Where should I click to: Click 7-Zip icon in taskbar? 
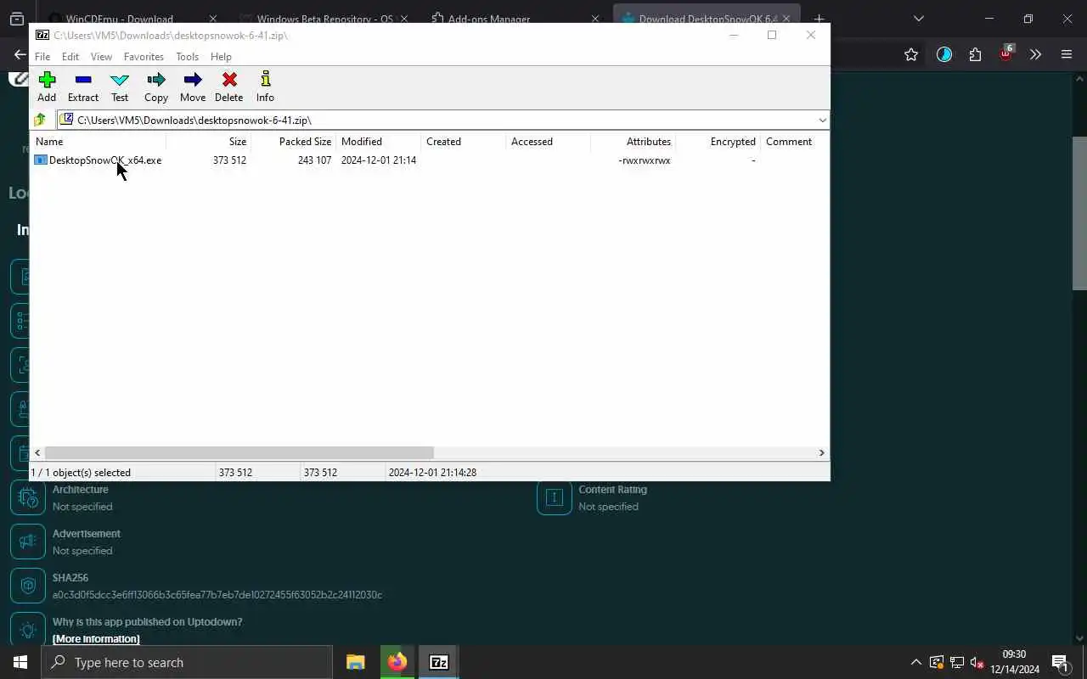point(438,662)
